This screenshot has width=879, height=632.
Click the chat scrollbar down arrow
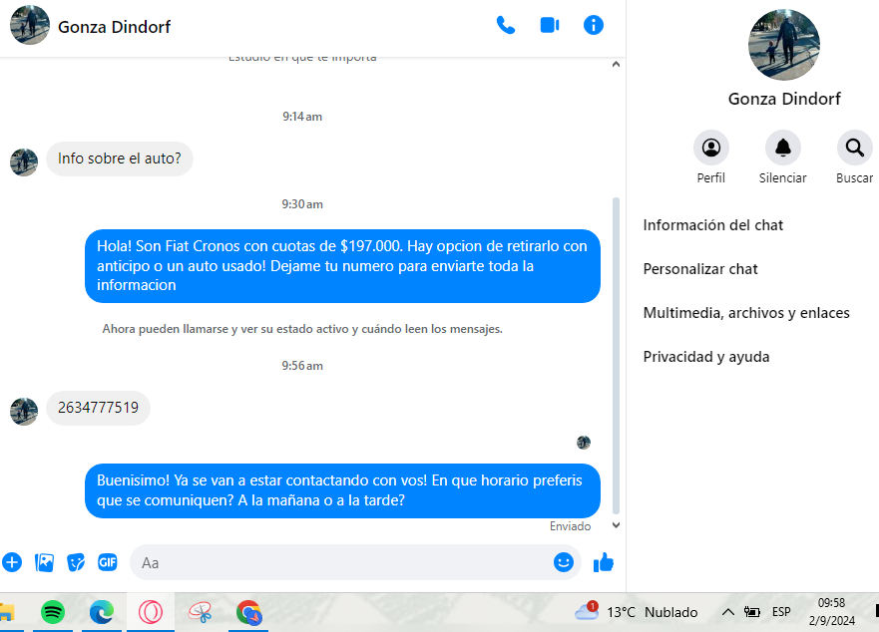click(x=616, y=525)
